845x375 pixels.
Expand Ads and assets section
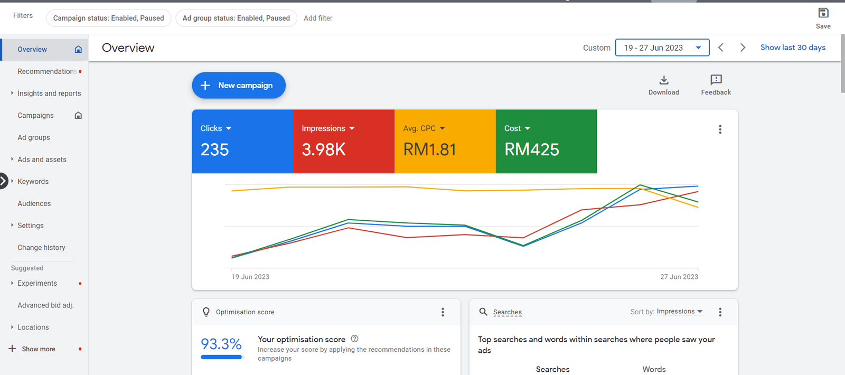12,159
